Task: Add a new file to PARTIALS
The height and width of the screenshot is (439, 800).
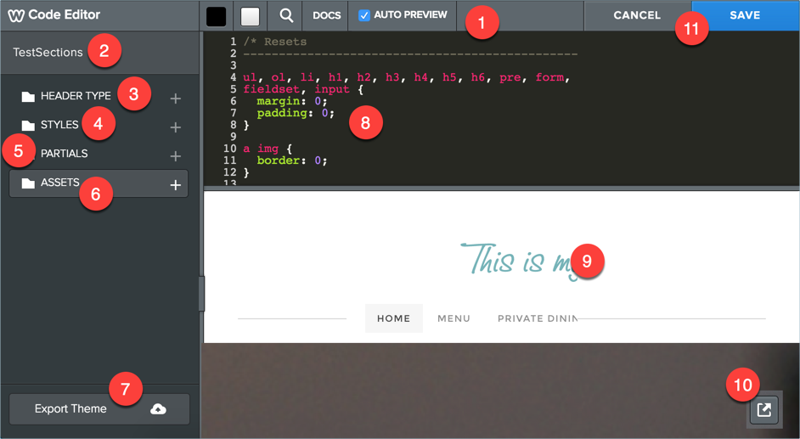Action: [176, 156]
